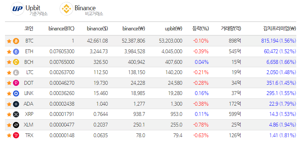Toggle the favorite star for ADA
Image resolution: width=299 pixels, height=144 pixels.
[x=9, y=104]
